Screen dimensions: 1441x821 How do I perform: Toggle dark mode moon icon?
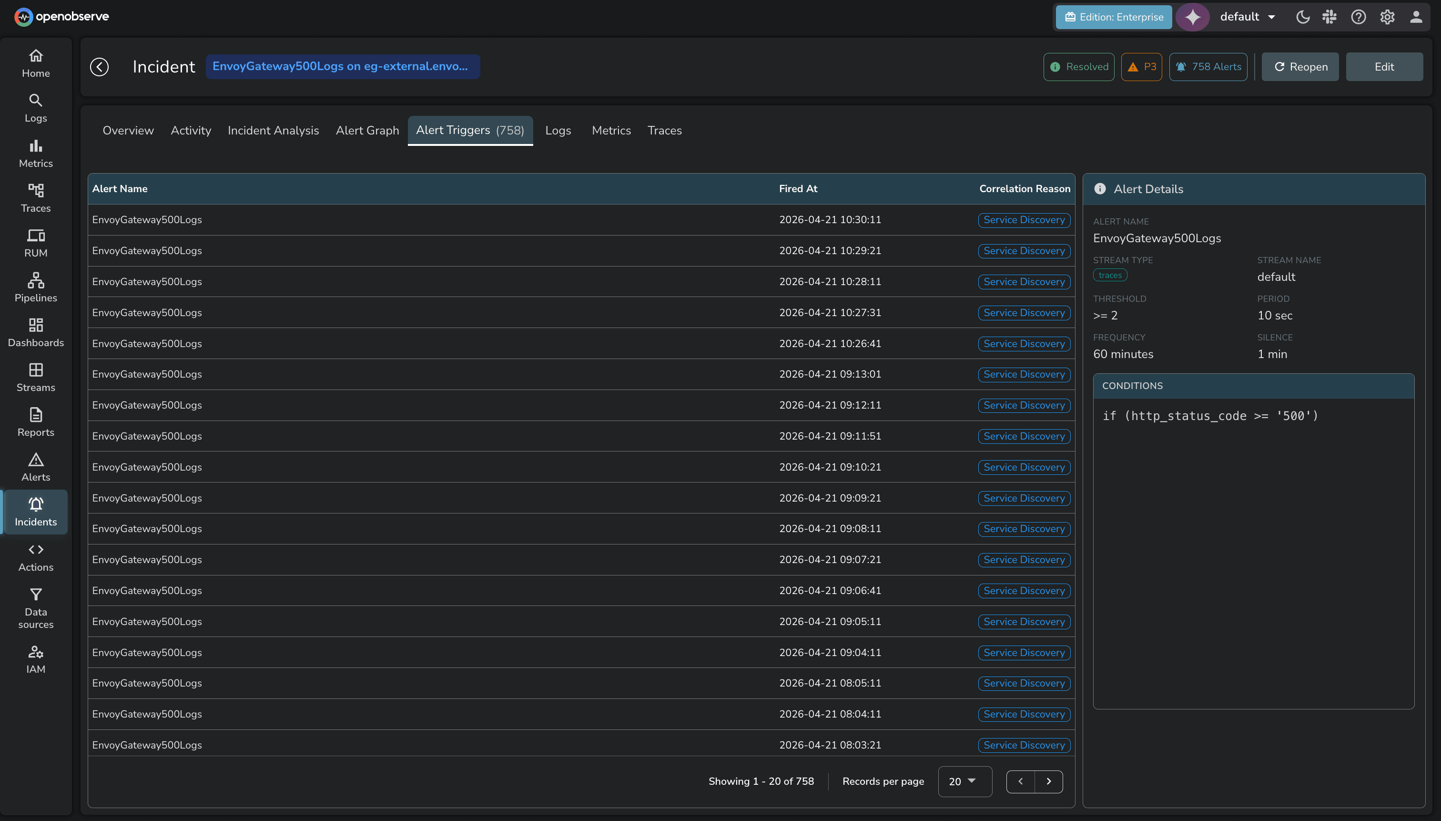(x=1302, y=17)
